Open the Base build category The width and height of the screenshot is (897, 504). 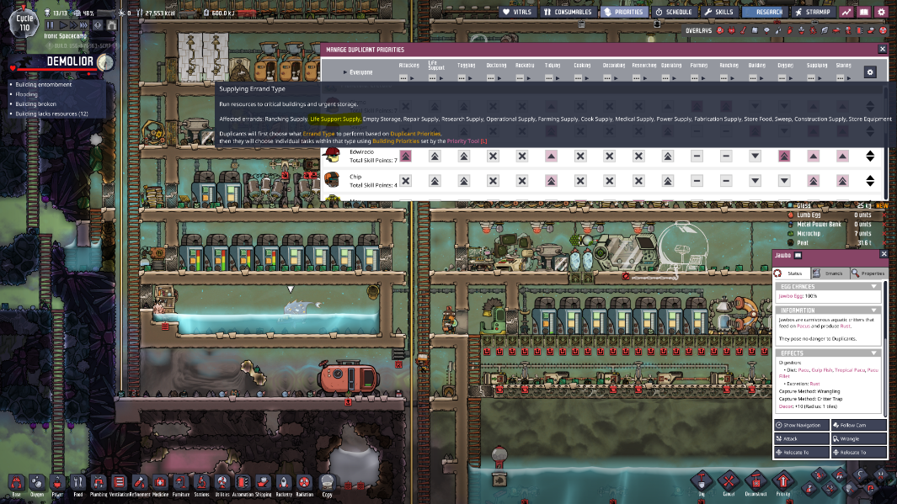click(x=16, y=484)
